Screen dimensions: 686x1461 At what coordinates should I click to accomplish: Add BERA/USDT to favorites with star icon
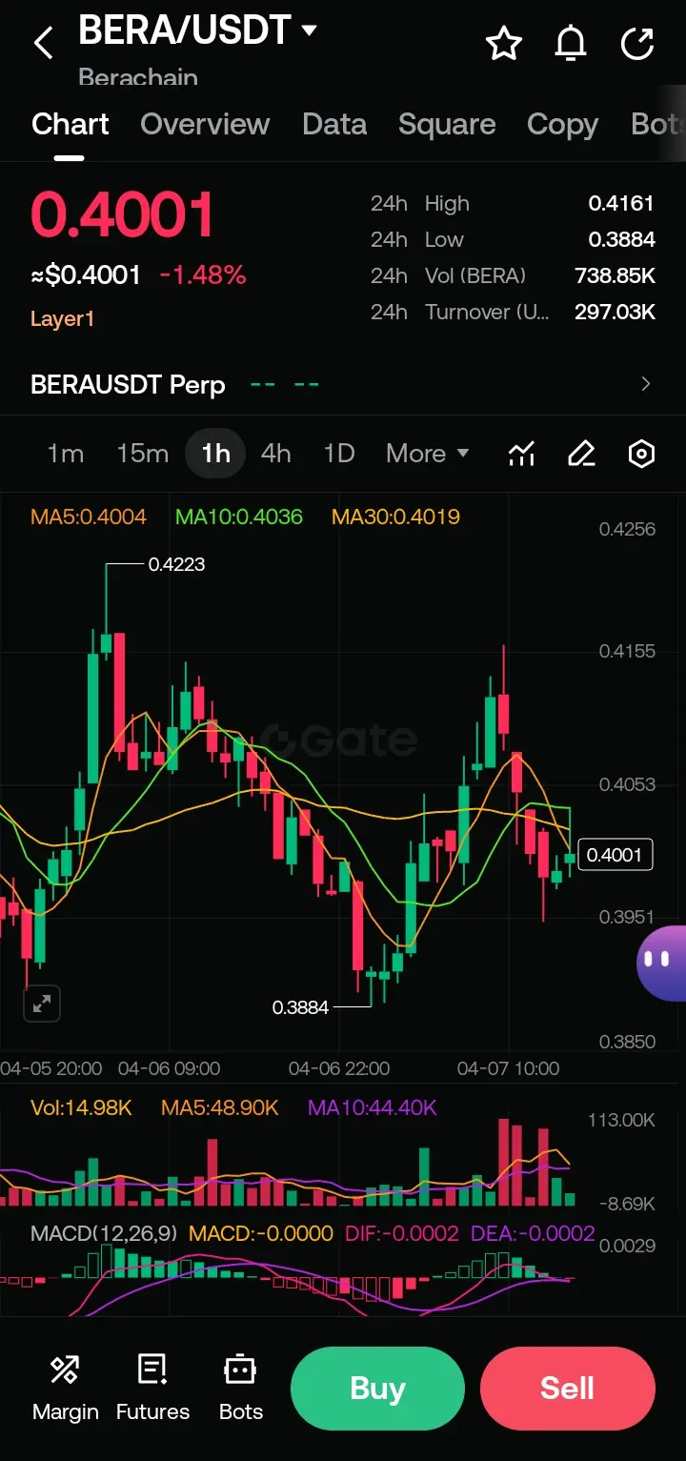[504, 43]
